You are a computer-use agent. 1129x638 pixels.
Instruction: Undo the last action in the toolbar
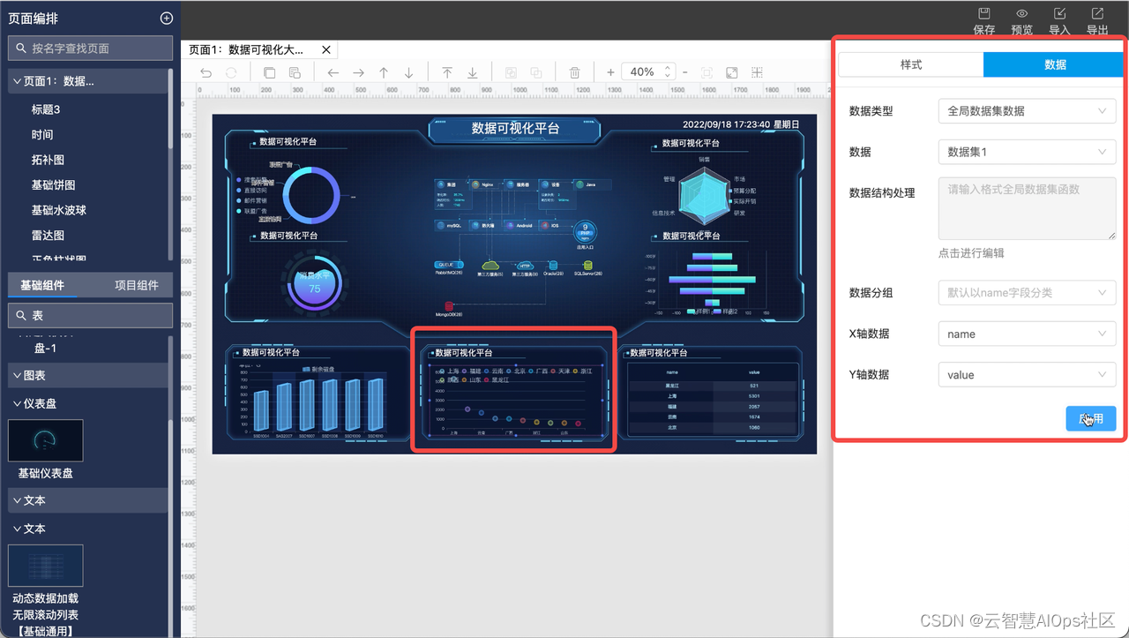click(x=206, y=72)
